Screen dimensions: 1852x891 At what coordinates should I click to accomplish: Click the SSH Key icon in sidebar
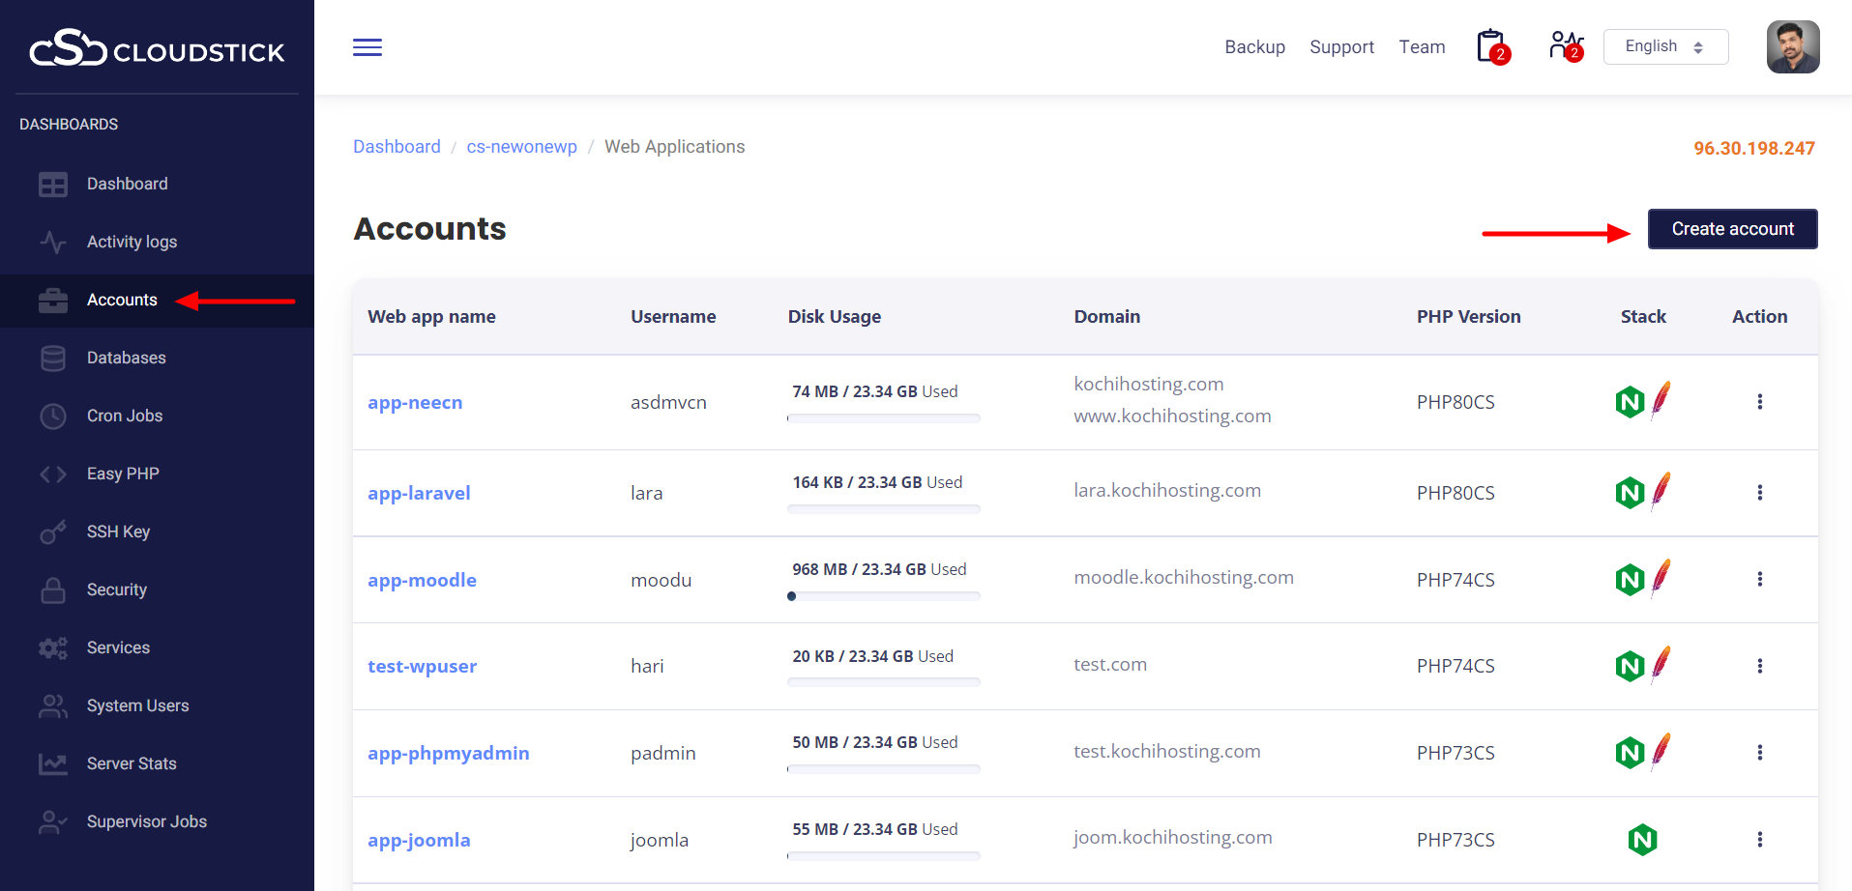point(53,532)
